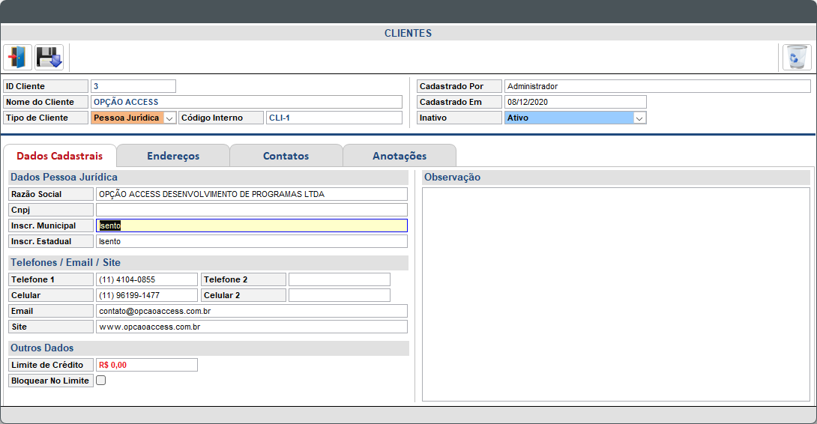817x424 pixels.
Task: Switch to the Endereços tab
Action: click(x=173, y=156)
